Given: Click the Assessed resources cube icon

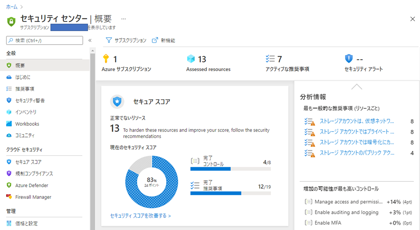Looking at the screenshot, I should point(191,59).
